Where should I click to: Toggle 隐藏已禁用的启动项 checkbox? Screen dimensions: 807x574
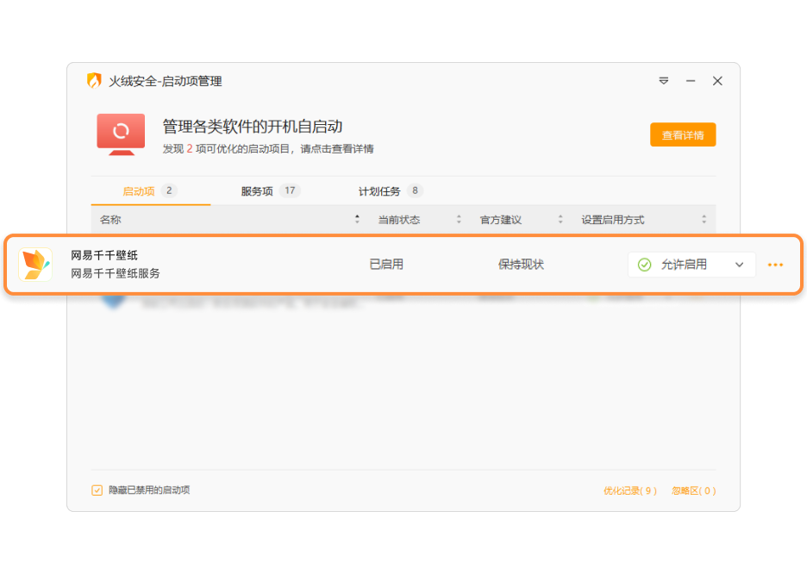tap(97, 490)
